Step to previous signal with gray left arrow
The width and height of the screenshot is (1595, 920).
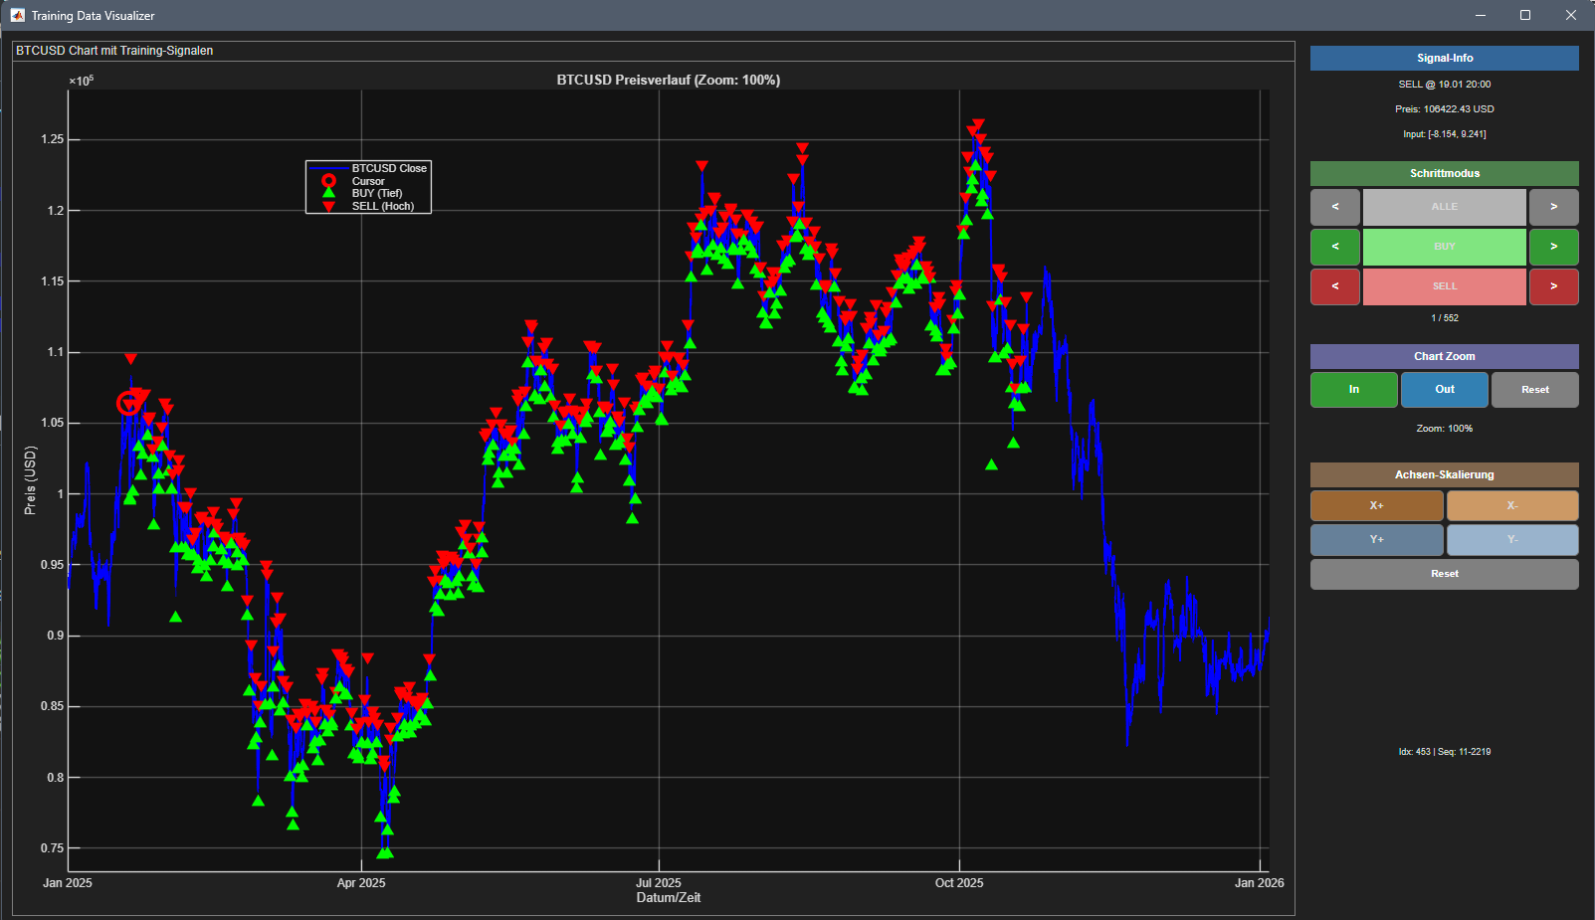(x=1334, y=207)
